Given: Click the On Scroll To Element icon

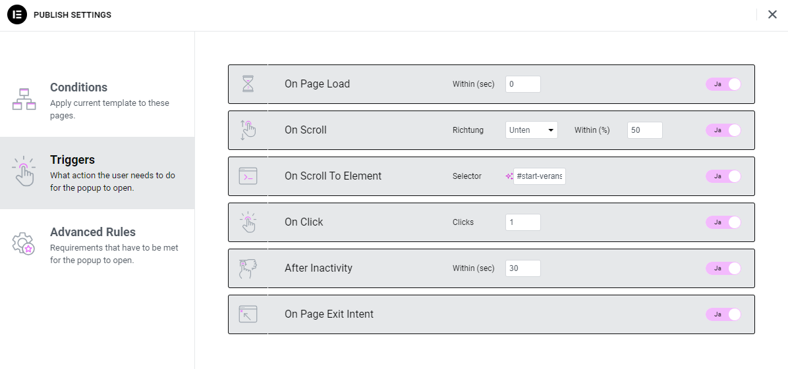Looking at the screenshot, I should [x=248, y=176].
